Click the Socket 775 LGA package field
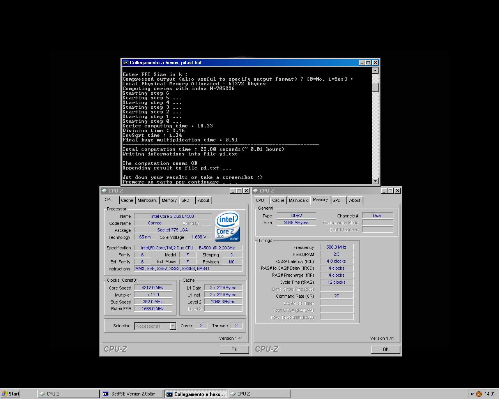Screen dimensions: 499x399 point(173,230)
